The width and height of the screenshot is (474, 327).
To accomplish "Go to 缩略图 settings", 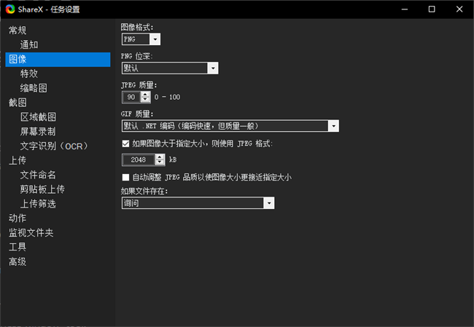I will coord(34,88).
